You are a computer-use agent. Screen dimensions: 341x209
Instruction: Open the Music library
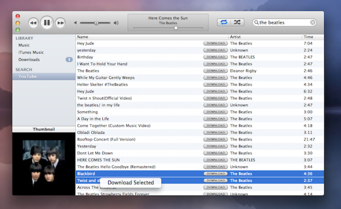tap(24, 45)
